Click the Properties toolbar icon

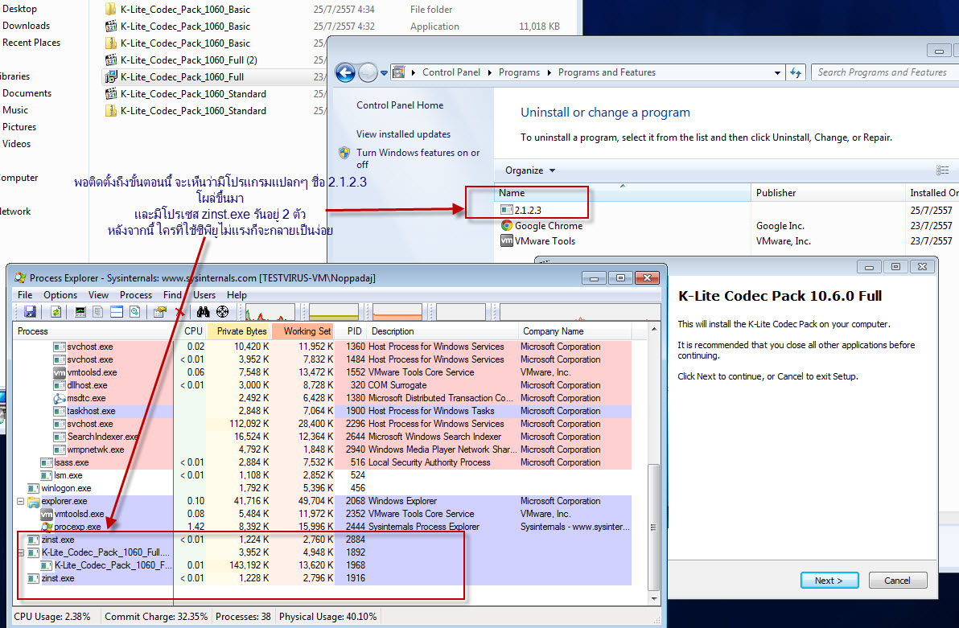(160, 312)
